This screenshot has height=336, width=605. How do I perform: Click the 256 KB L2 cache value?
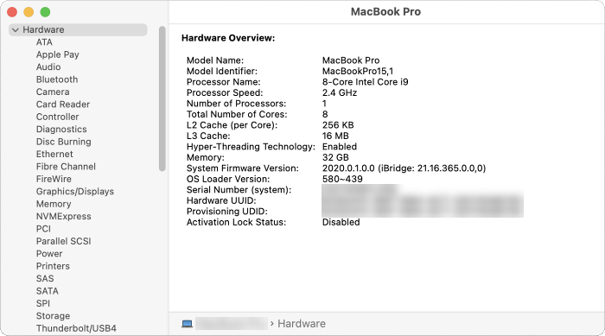click(338, 125)
